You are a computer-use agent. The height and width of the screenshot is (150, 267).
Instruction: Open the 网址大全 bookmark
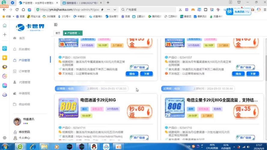point(34,16)
